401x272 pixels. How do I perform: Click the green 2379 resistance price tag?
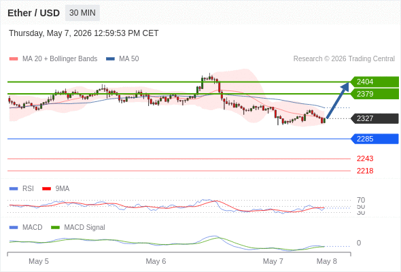(x=374, y=94)
